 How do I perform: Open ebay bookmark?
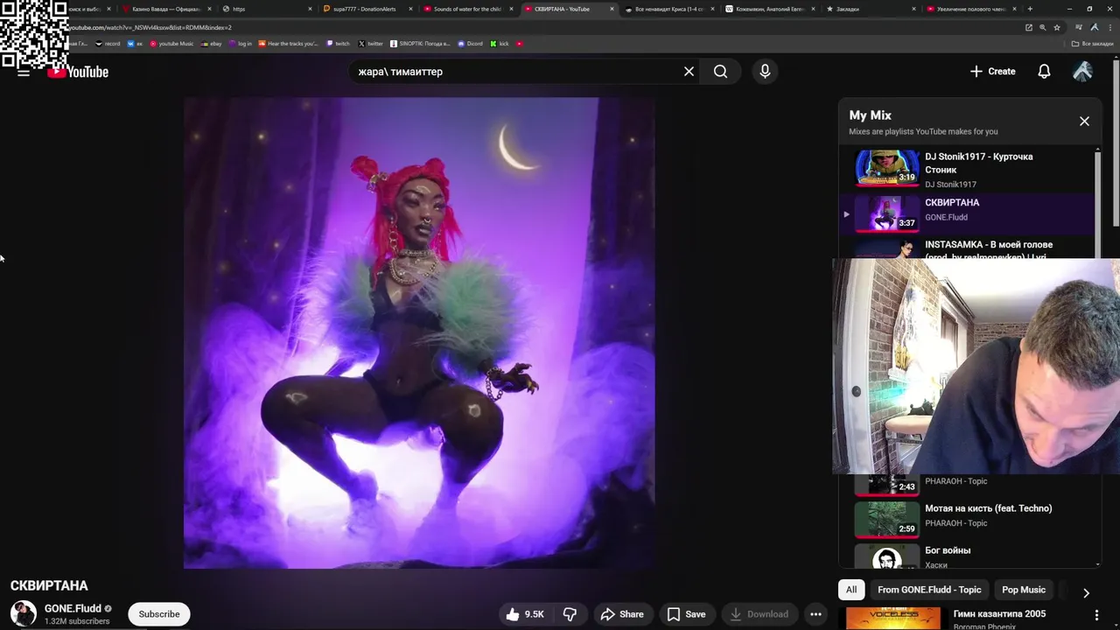pos(211,44)
